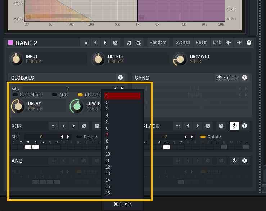
Task: Click the Band 2 copy settings icon
Action: click(129, 42)
